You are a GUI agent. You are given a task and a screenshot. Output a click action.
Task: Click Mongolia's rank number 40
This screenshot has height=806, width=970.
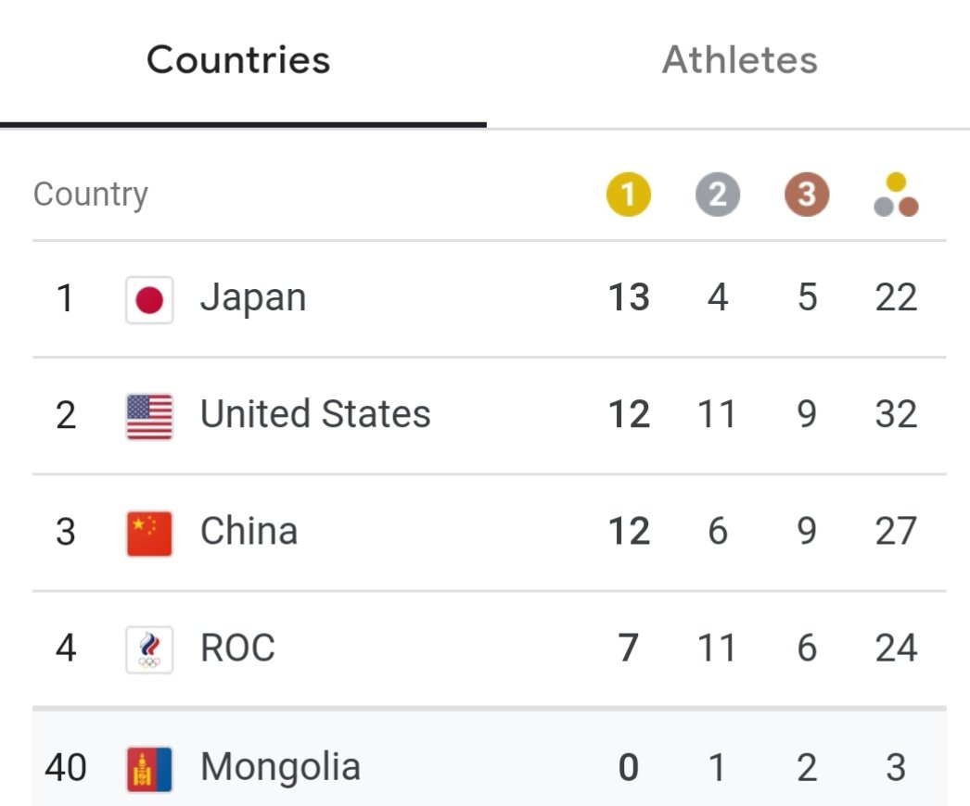point(66,768)
